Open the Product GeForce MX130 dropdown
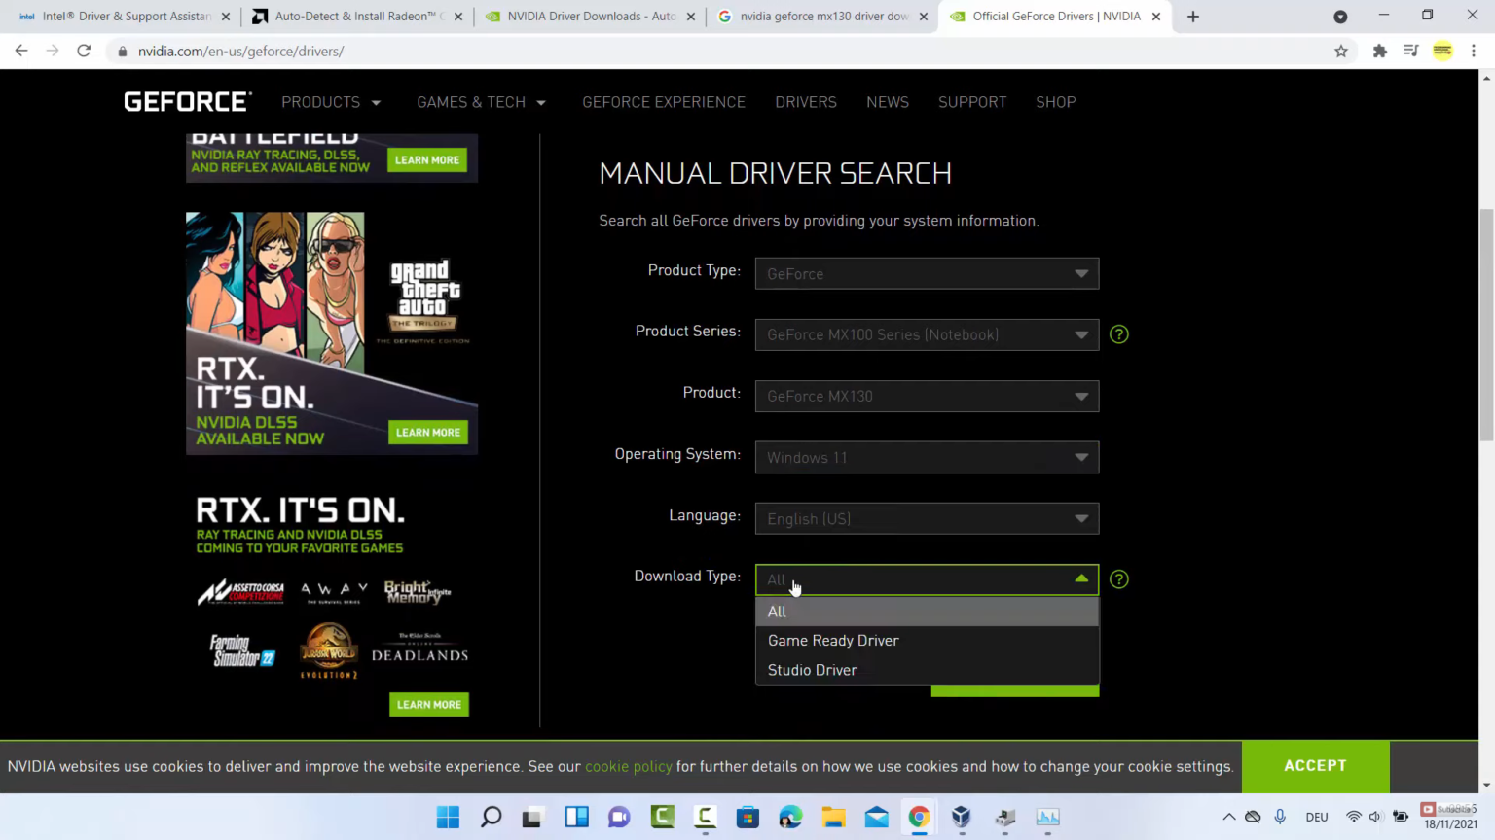Screen dimensions: 1495x840 pos(927,396)
